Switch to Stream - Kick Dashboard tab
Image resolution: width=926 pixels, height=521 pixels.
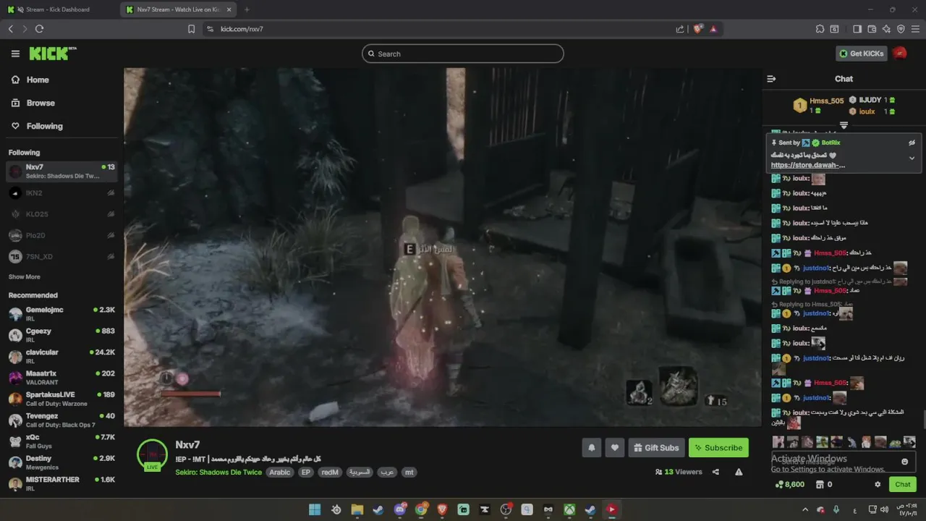point(58,9)
